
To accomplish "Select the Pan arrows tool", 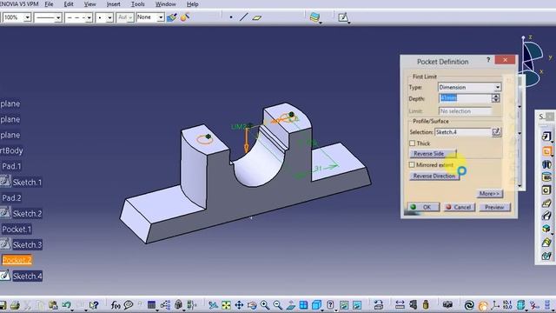I will pyautogui.click(x=239, y=305).
